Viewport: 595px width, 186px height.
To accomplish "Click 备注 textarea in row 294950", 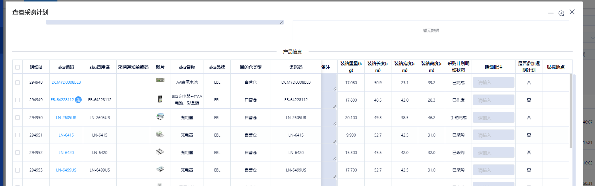I will (x=329, y=117).
